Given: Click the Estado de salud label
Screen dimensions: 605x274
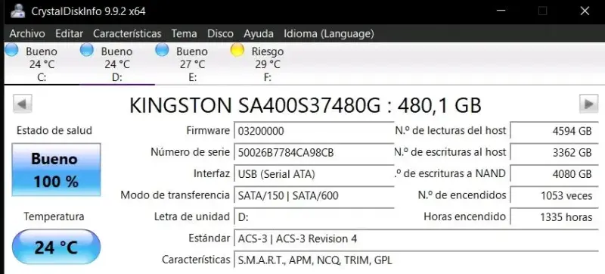Looking at the screenshot, I should point(54,130).
